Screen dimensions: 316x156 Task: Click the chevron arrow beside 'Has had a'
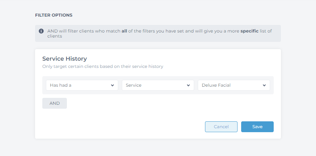point(112,85)
